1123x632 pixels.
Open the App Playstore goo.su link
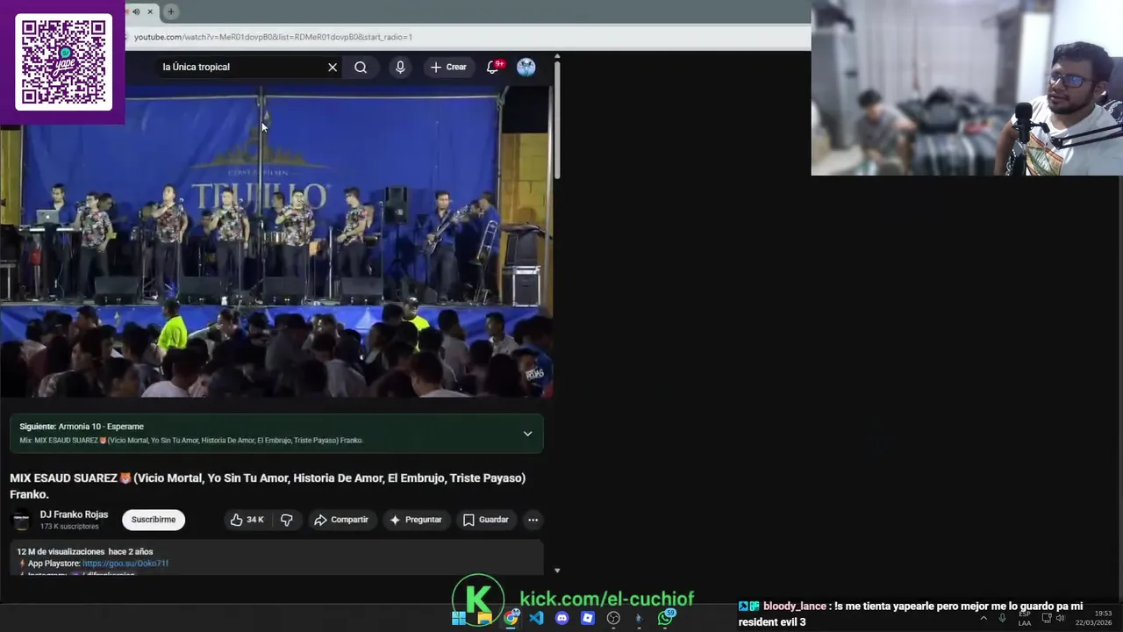pos(125,564)
